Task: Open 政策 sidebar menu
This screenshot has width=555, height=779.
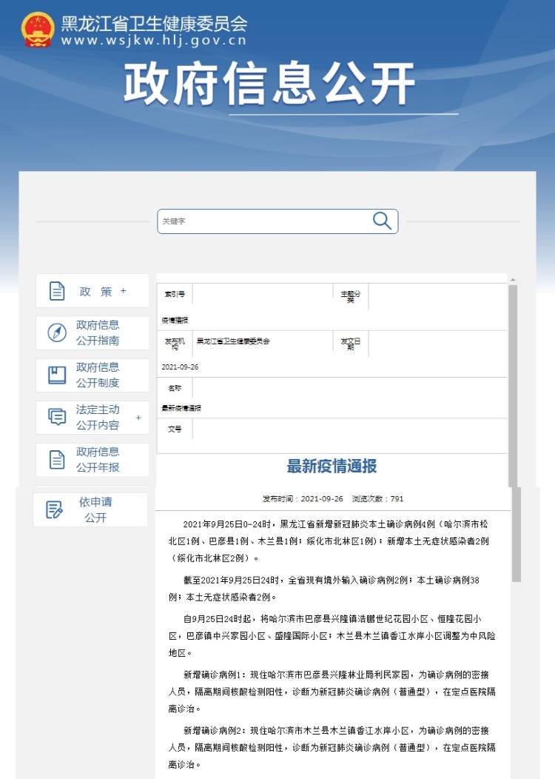Action: pos(92,290)
